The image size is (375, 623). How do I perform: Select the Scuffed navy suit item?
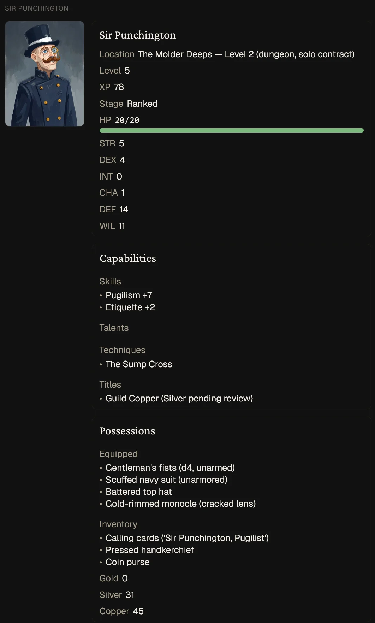[166, 480]
